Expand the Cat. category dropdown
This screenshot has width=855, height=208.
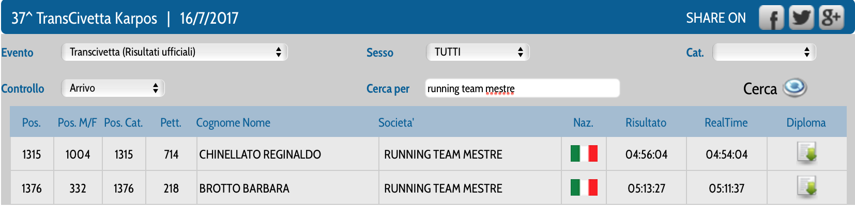point(764,52)
